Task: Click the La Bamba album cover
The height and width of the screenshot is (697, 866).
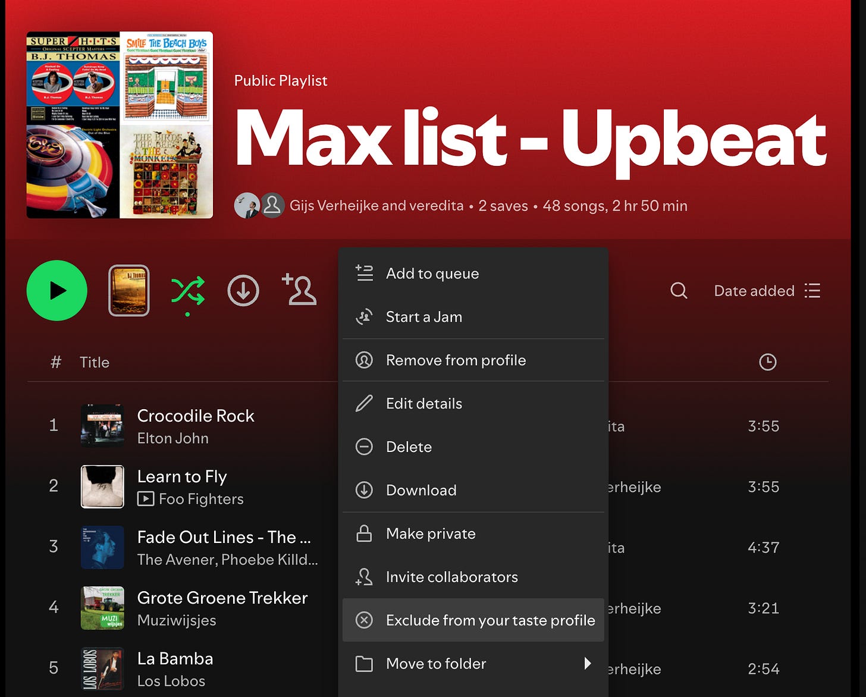Action: pyautogui.click(x=102, y=668)
